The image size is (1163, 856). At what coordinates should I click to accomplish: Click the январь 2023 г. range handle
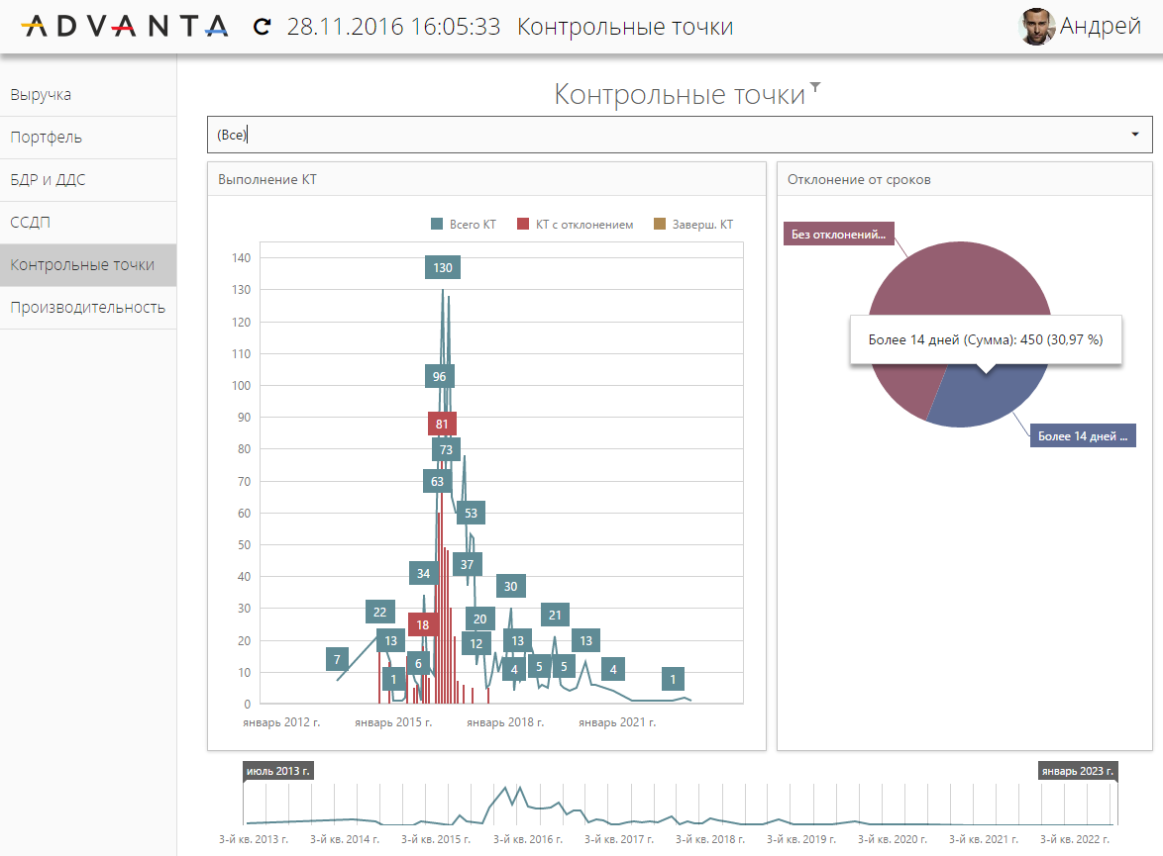[1078, 771]
